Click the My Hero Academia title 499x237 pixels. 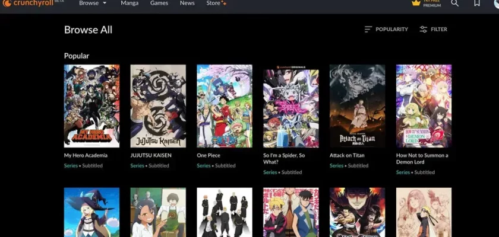pyautogui.click(x=86, y=155)
